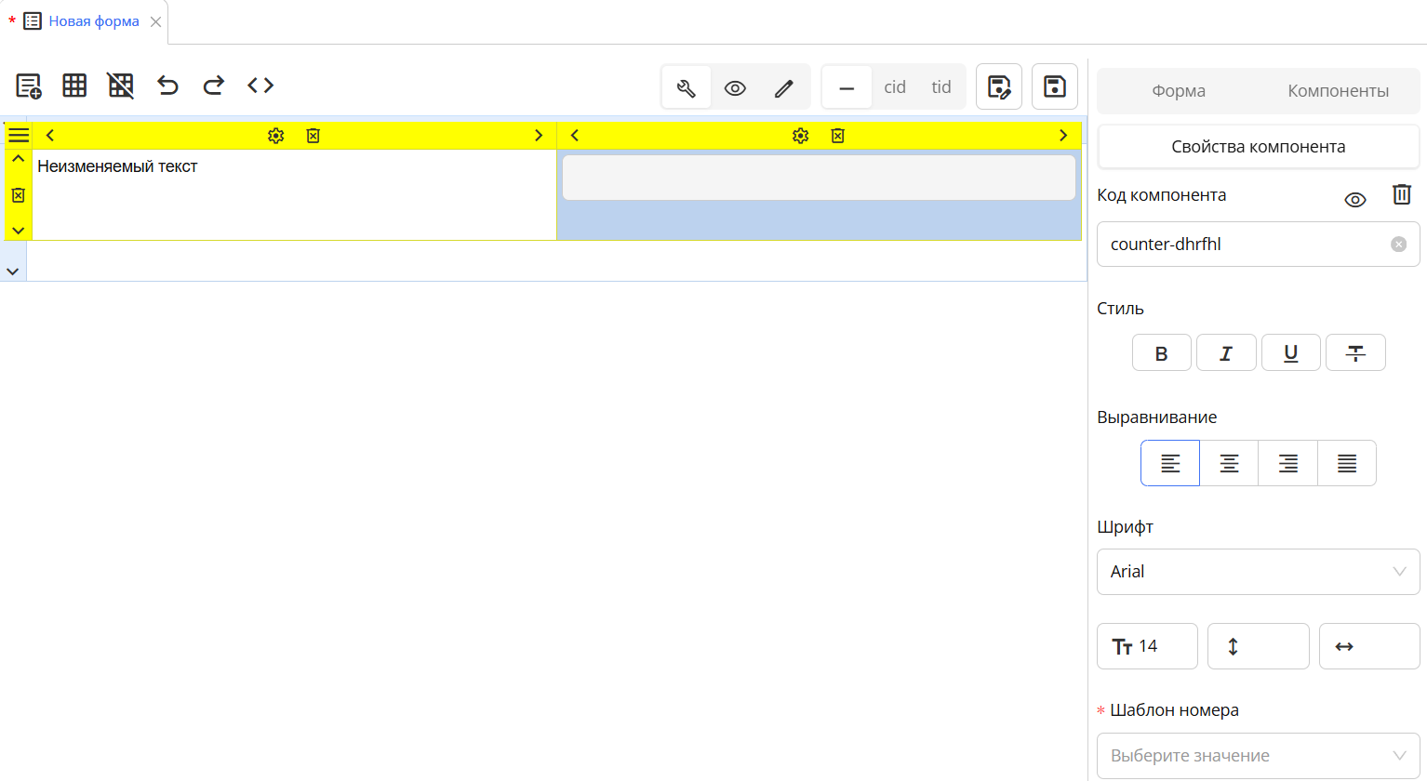Viewport: 1427px width, 781px height.
Task: Click the add form row icon
Action: click(x=29, y=86)
